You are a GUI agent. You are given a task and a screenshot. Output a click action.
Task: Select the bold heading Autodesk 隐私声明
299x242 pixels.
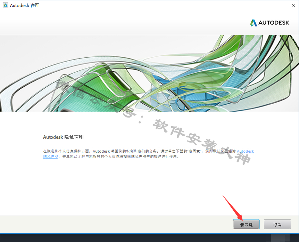tap(63, 137)
